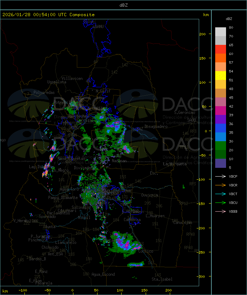Click the L.Huarpes place label
Screen dimensions: 247x295
coord(155,216)
